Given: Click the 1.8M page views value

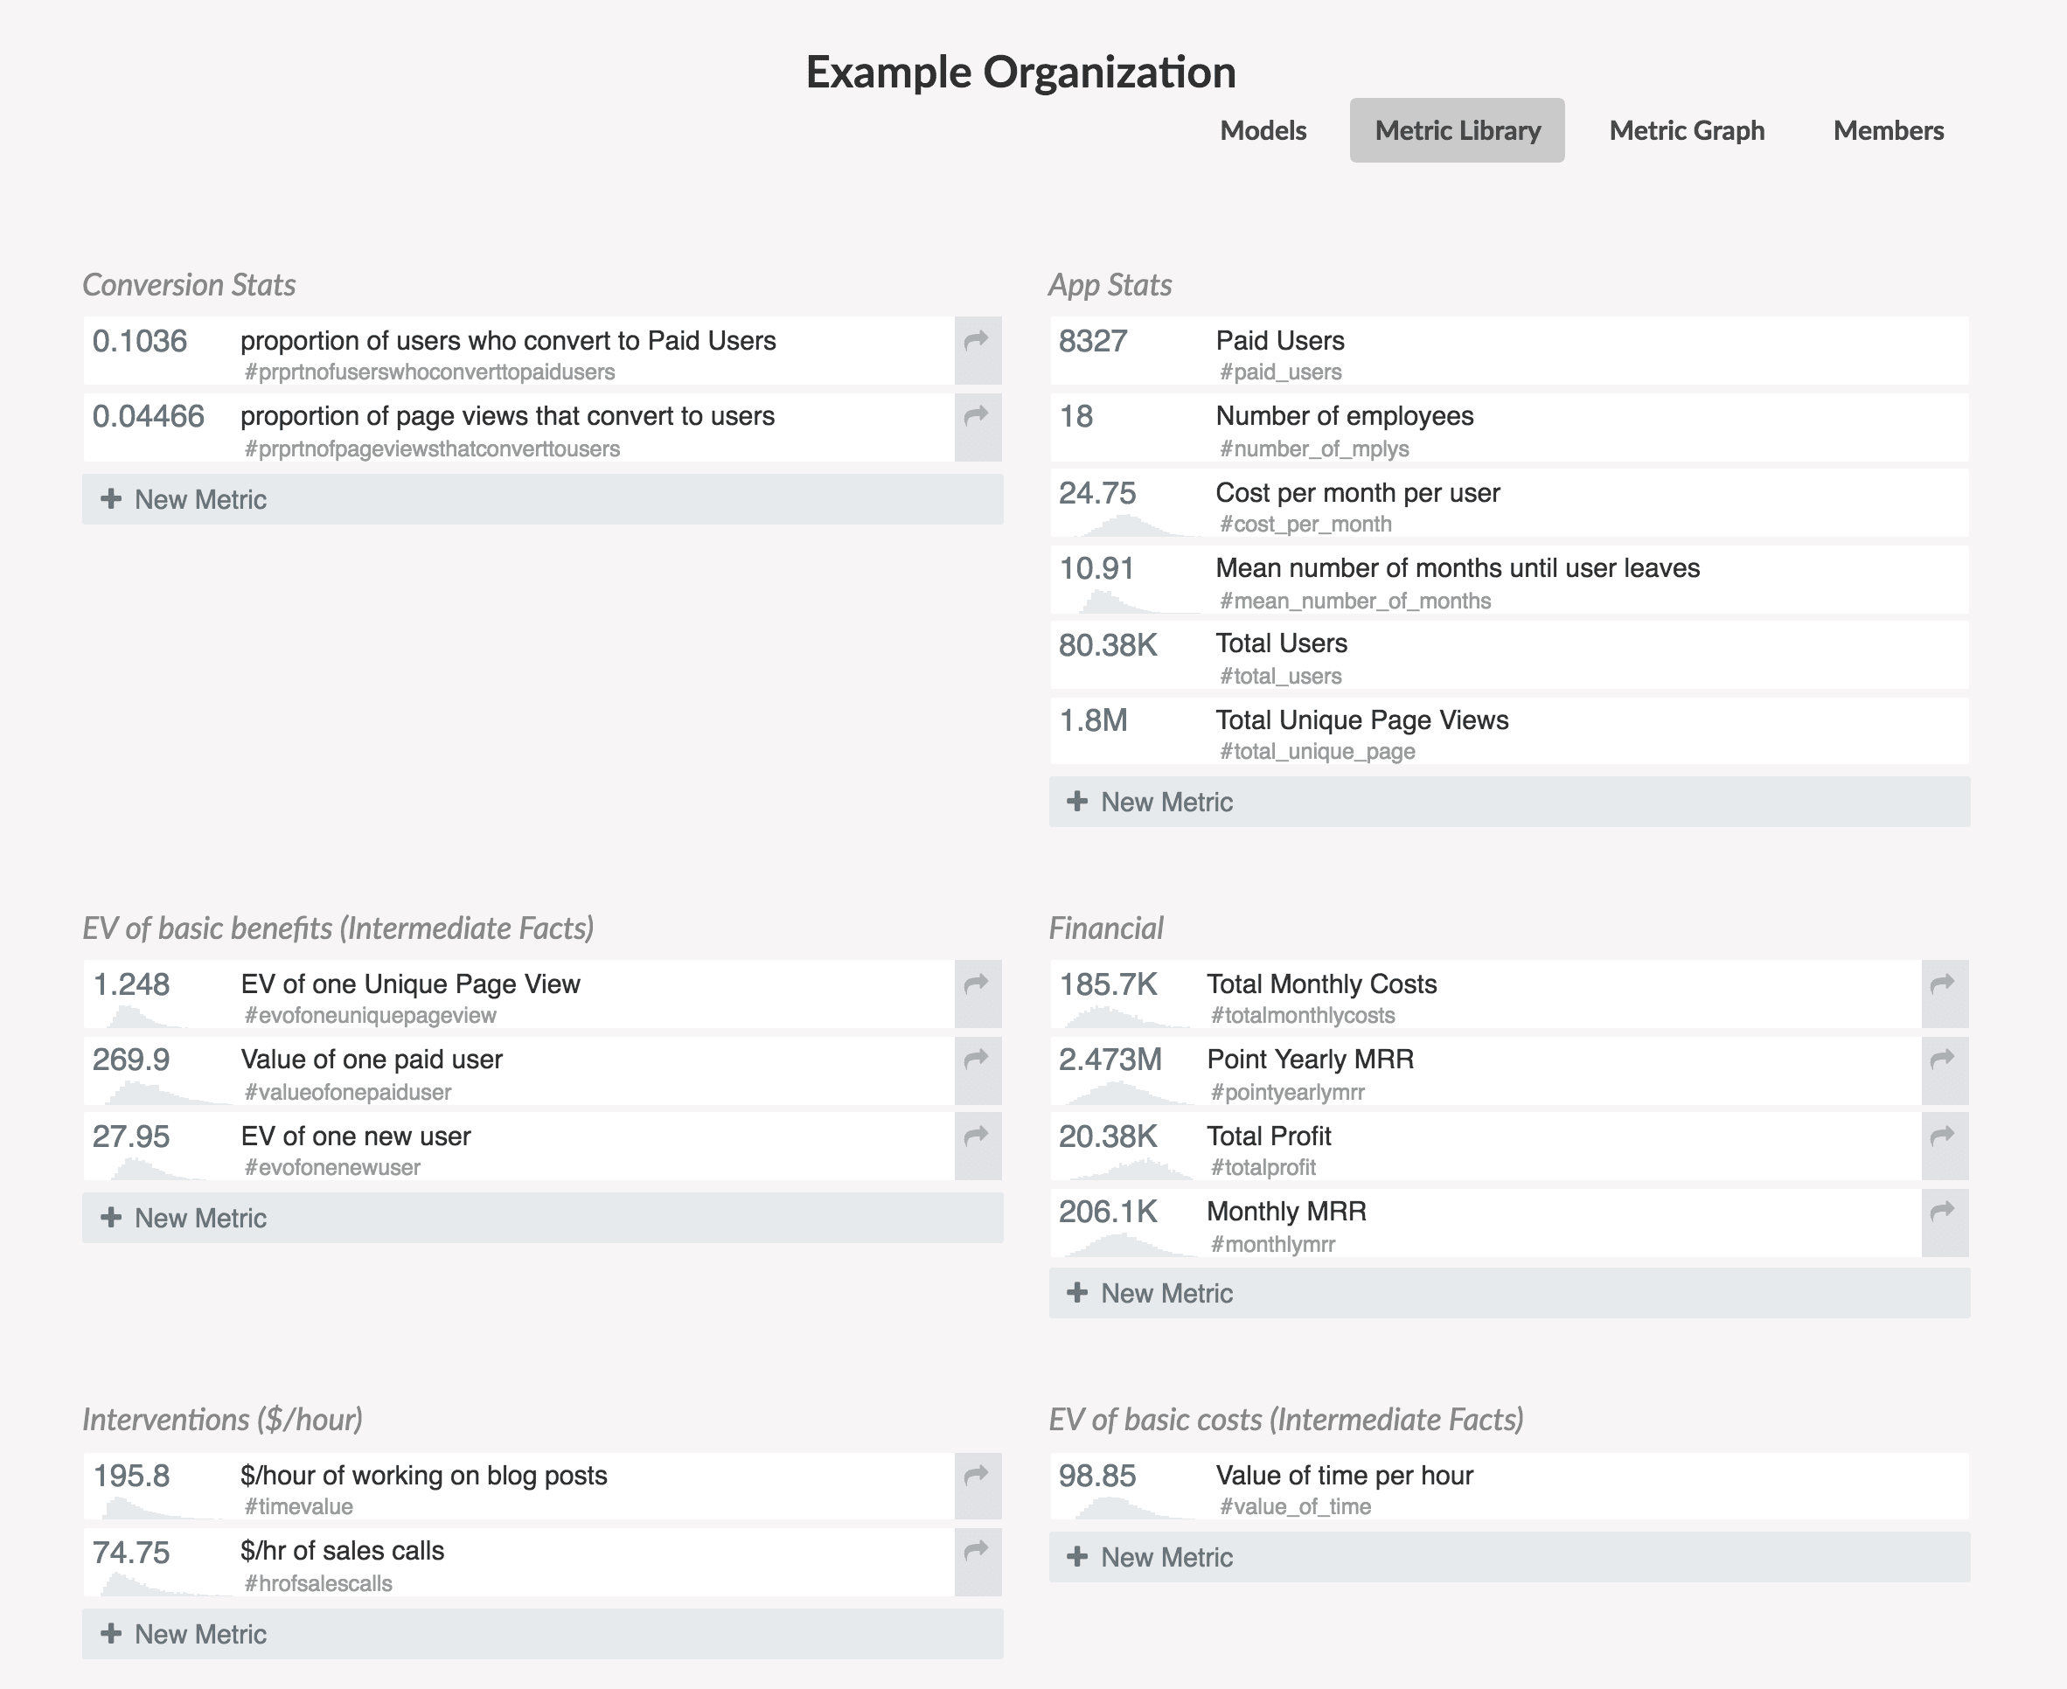Looking at the screenshot, I should [x=1093, y=720].
